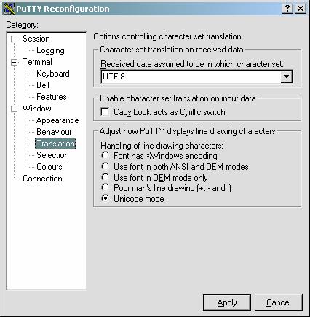Click the Cancel button
The image size is (310, 317).
279,302
